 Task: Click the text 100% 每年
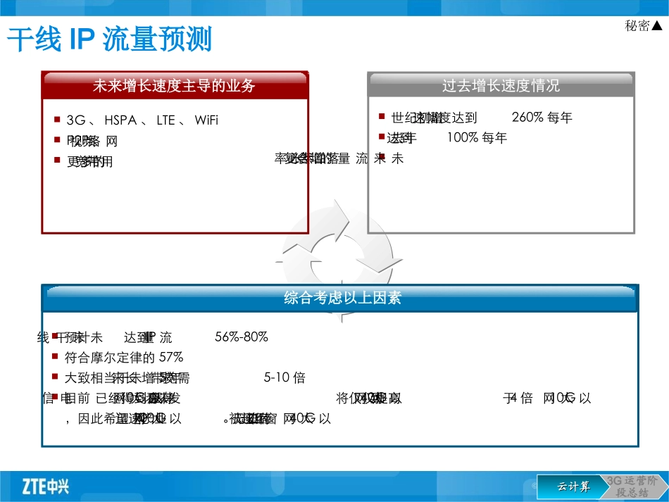(477, 137)
